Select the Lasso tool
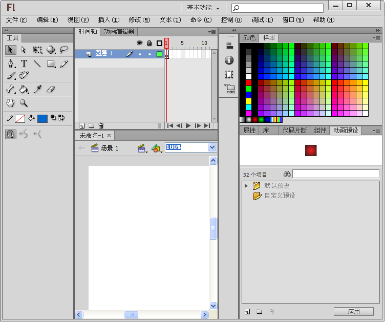 point(64,50)
